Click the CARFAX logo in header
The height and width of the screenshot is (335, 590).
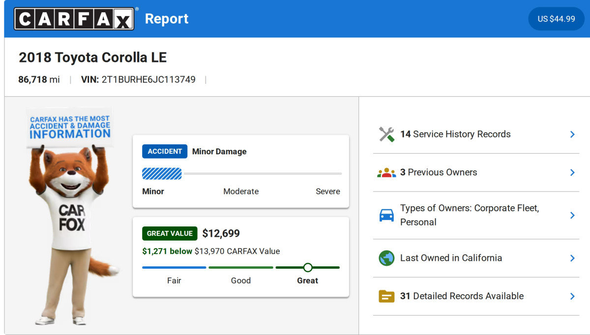pyautogui.click(x=74, y=19)
